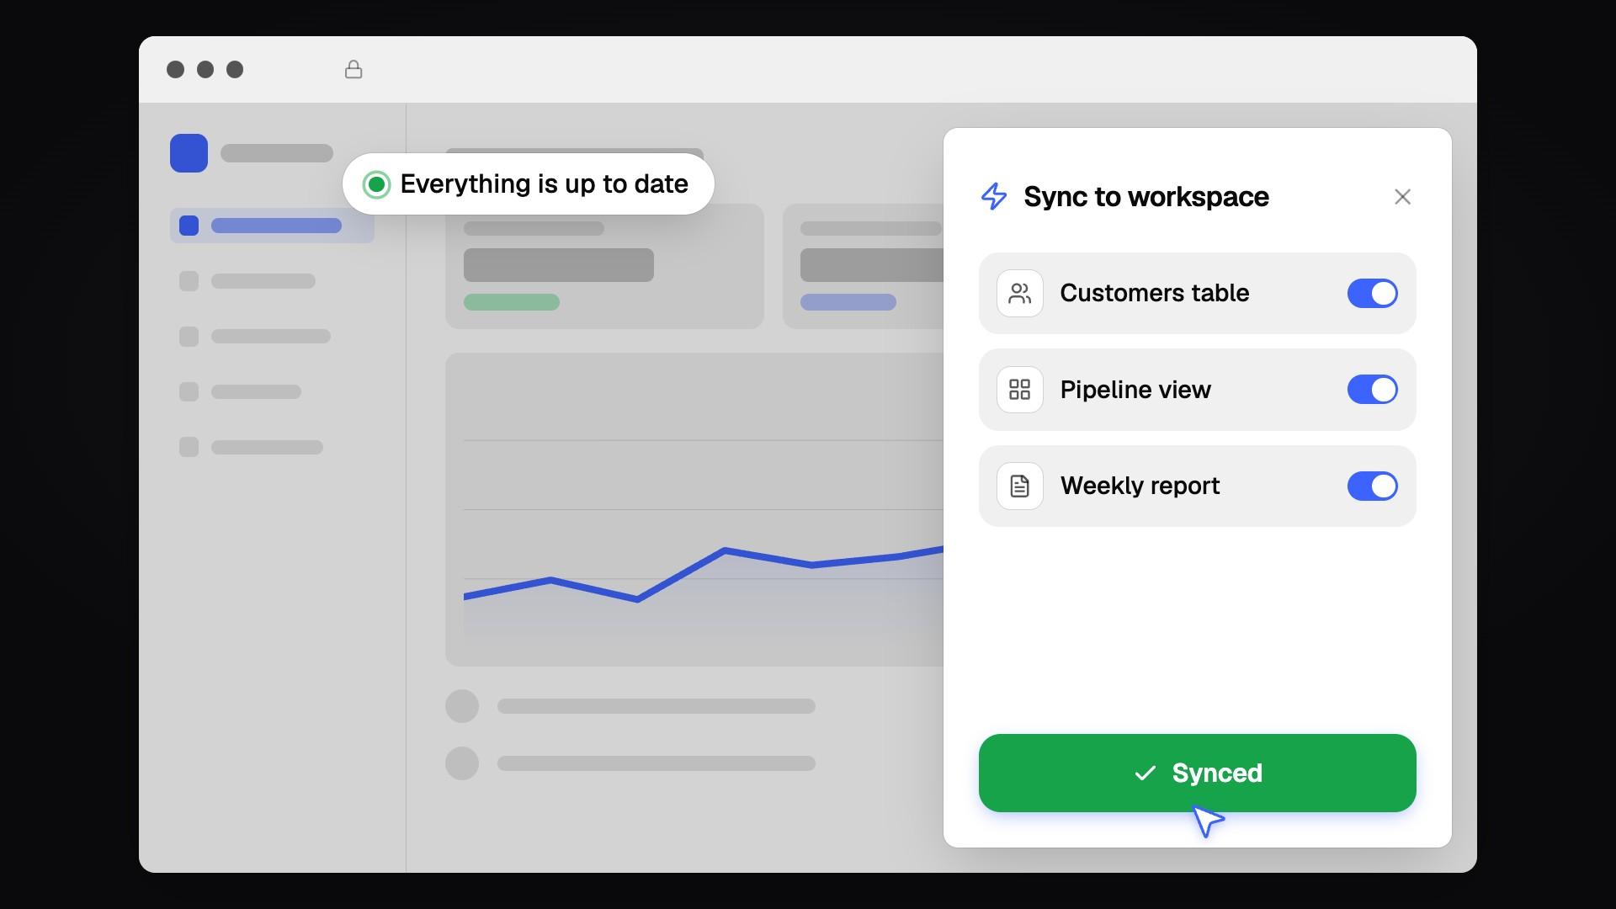Viewport: 1616px width, 909px height.
Task: Click the lightning bolt sync icon
Action: [x=994, y=197]
